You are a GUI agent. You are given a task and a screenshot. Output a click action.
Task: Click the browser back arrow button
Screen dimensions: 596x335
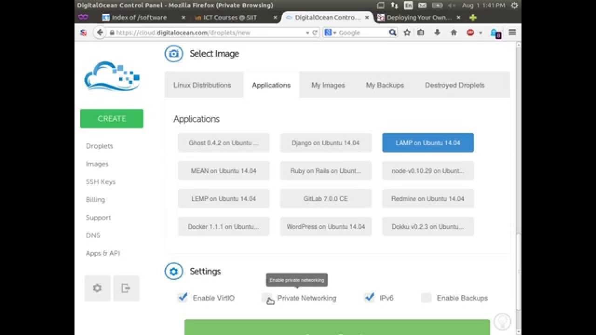[100, 33]
